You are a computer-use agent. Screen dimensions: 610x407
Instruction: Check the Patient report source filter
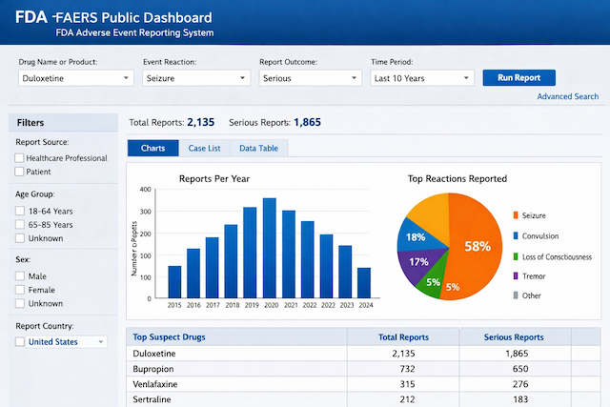coord(20,172)
